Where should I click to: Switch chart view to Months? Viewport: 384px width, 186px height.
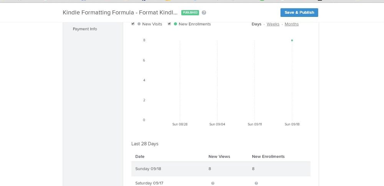[x=292, y=24]
